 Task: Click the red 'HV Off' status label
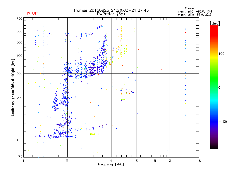tap(32, 13)
